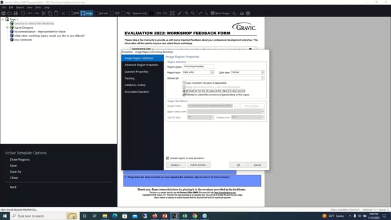391x220 pixels.
Task: Click the Reset Images toolbar button
Action: click(x=220, y=13)
